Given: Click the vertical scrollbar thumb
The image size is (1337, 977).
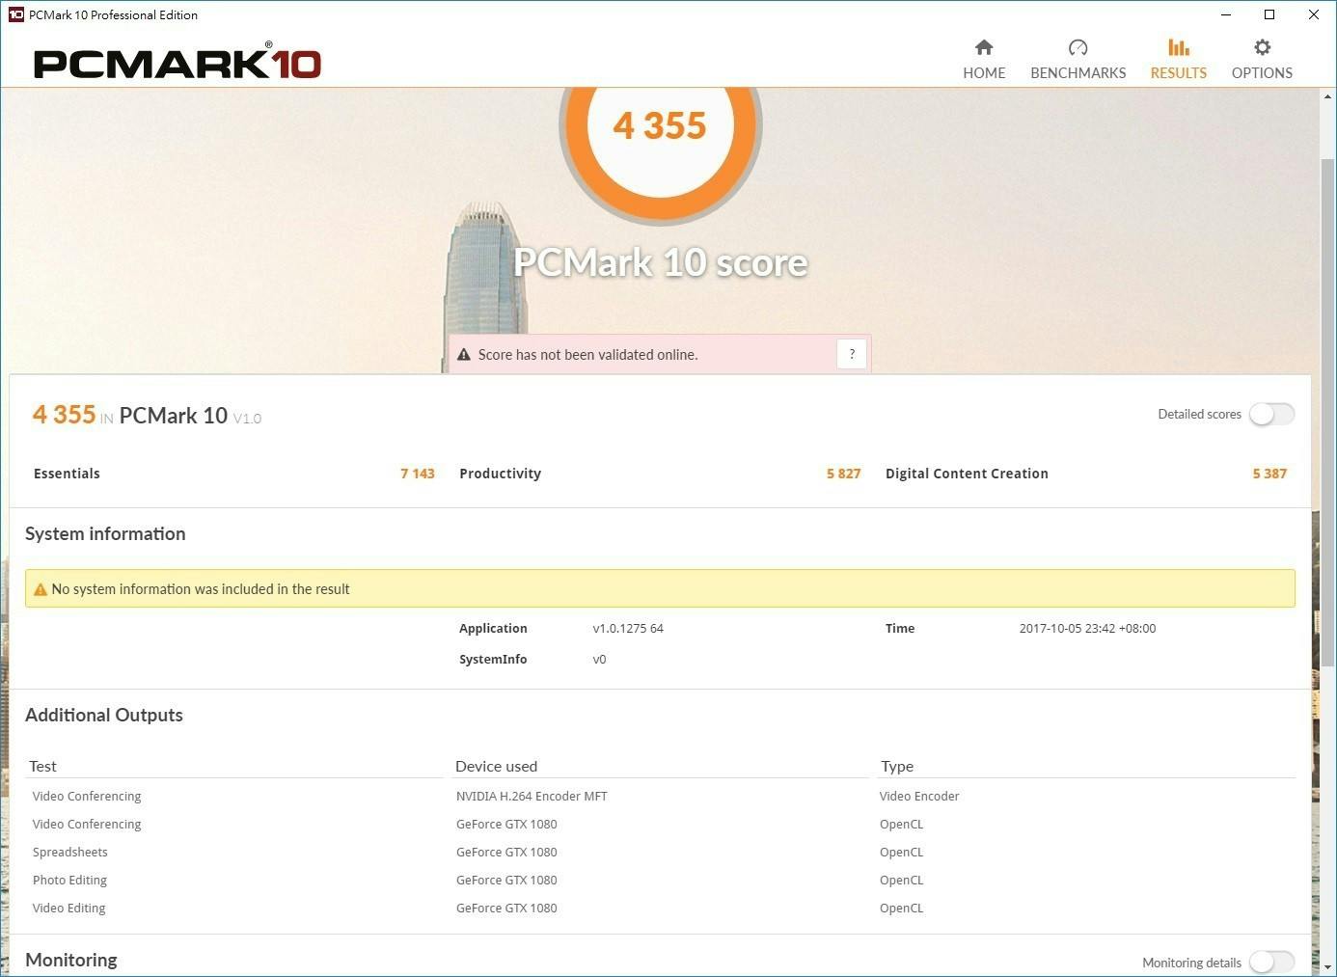Looking at the screenshot, I should (1327, 412).
